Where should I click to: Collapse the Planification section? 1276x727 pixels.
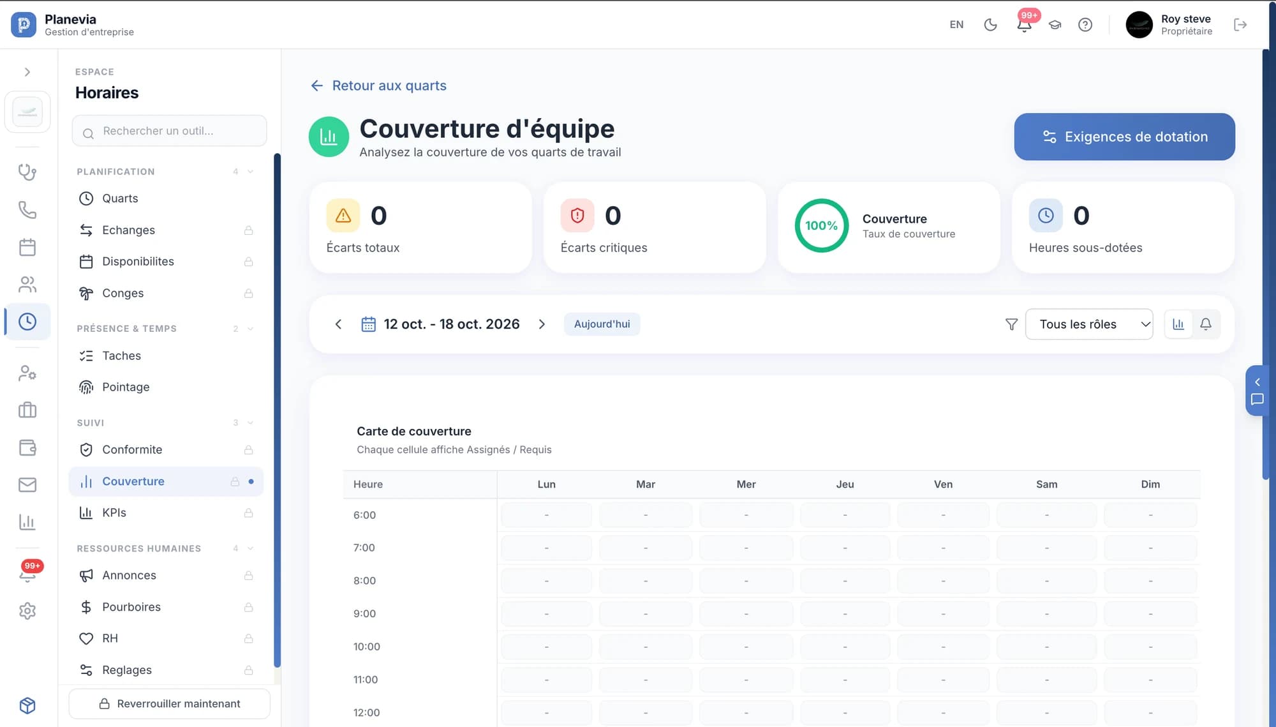point(250,172)
